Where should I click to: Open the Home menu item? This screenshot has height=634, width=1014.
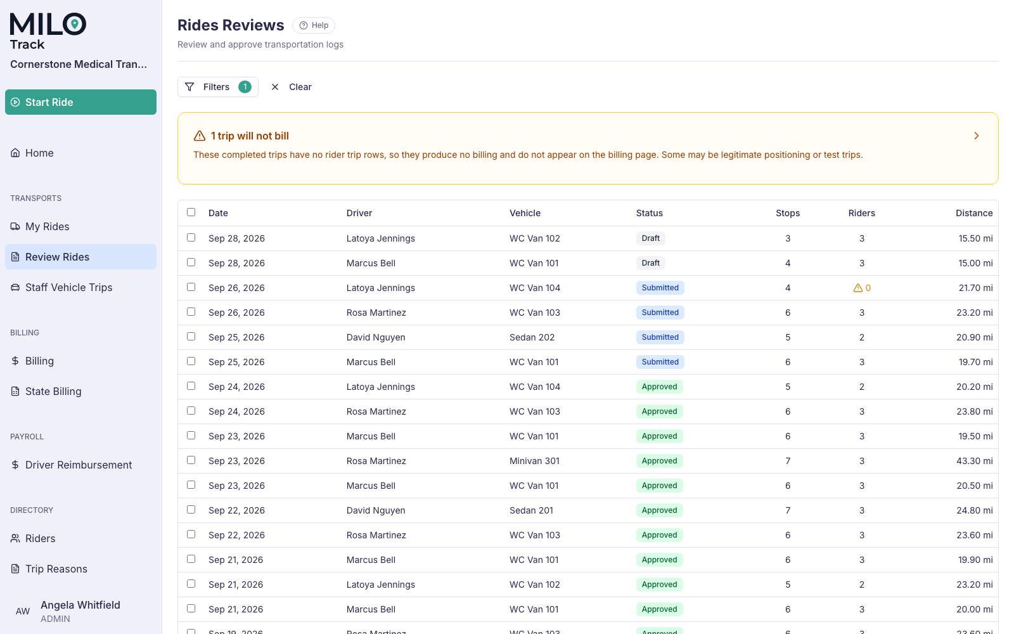tap(80, 153)
